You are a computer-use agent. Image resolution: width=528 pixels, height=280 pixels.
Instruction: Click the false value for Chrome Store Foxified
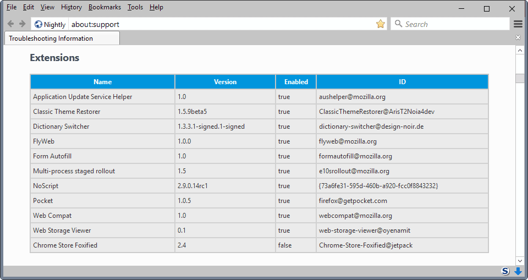(296, 245)
